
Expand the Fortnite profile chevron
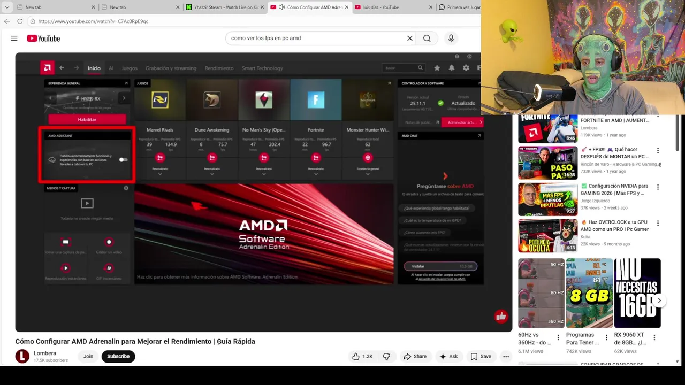(316, 174)
